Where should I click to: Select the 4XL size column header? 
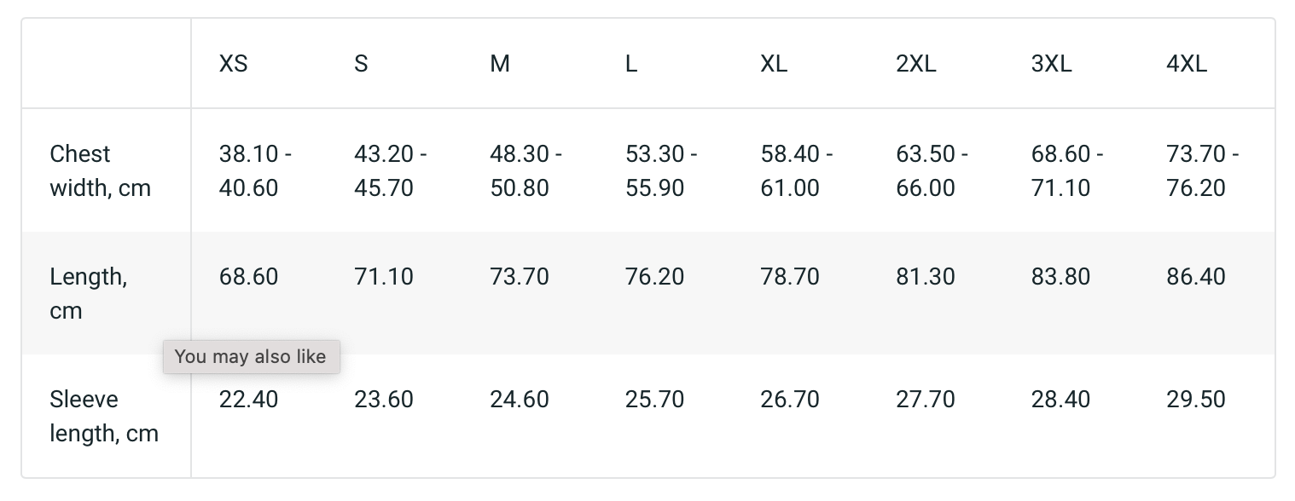(x=1187, y=64)
